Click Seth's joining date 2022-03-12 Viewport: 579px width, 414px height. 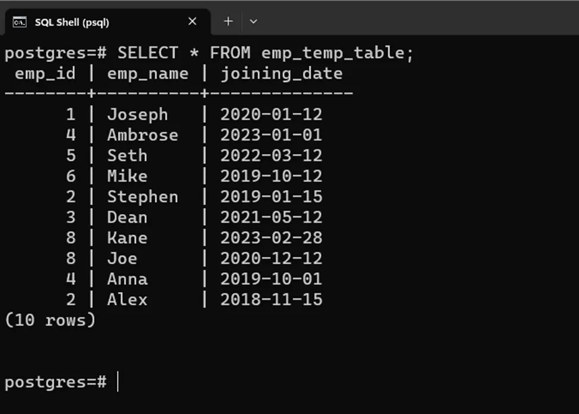(x=271, y=156)
